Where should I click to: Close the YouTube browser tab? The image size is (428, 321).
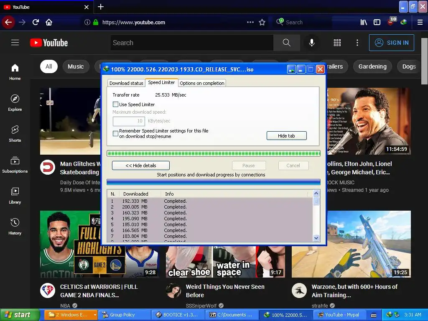tap(86, 7)
